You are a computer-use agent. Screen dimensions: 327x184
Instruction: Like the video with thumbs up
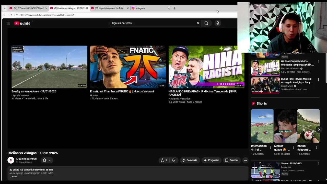[x=164, y=160]
